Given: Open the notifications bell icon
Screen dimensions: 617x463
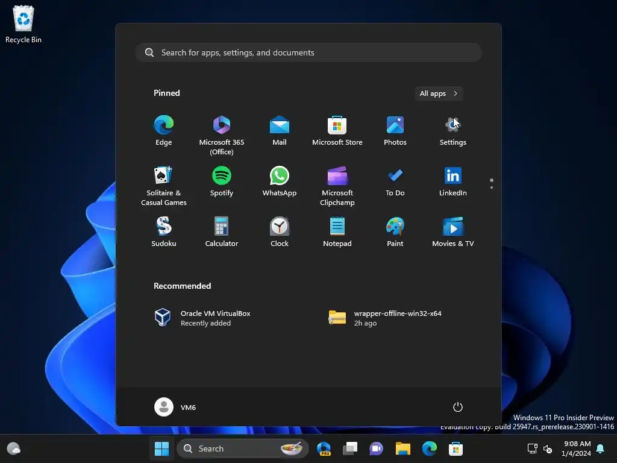Looking at the screenshot, I should (x=601, y=449).
